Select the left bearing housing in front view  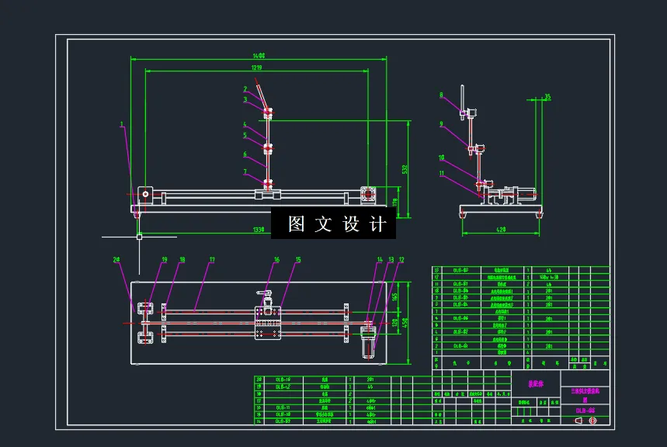click(145, 194)
